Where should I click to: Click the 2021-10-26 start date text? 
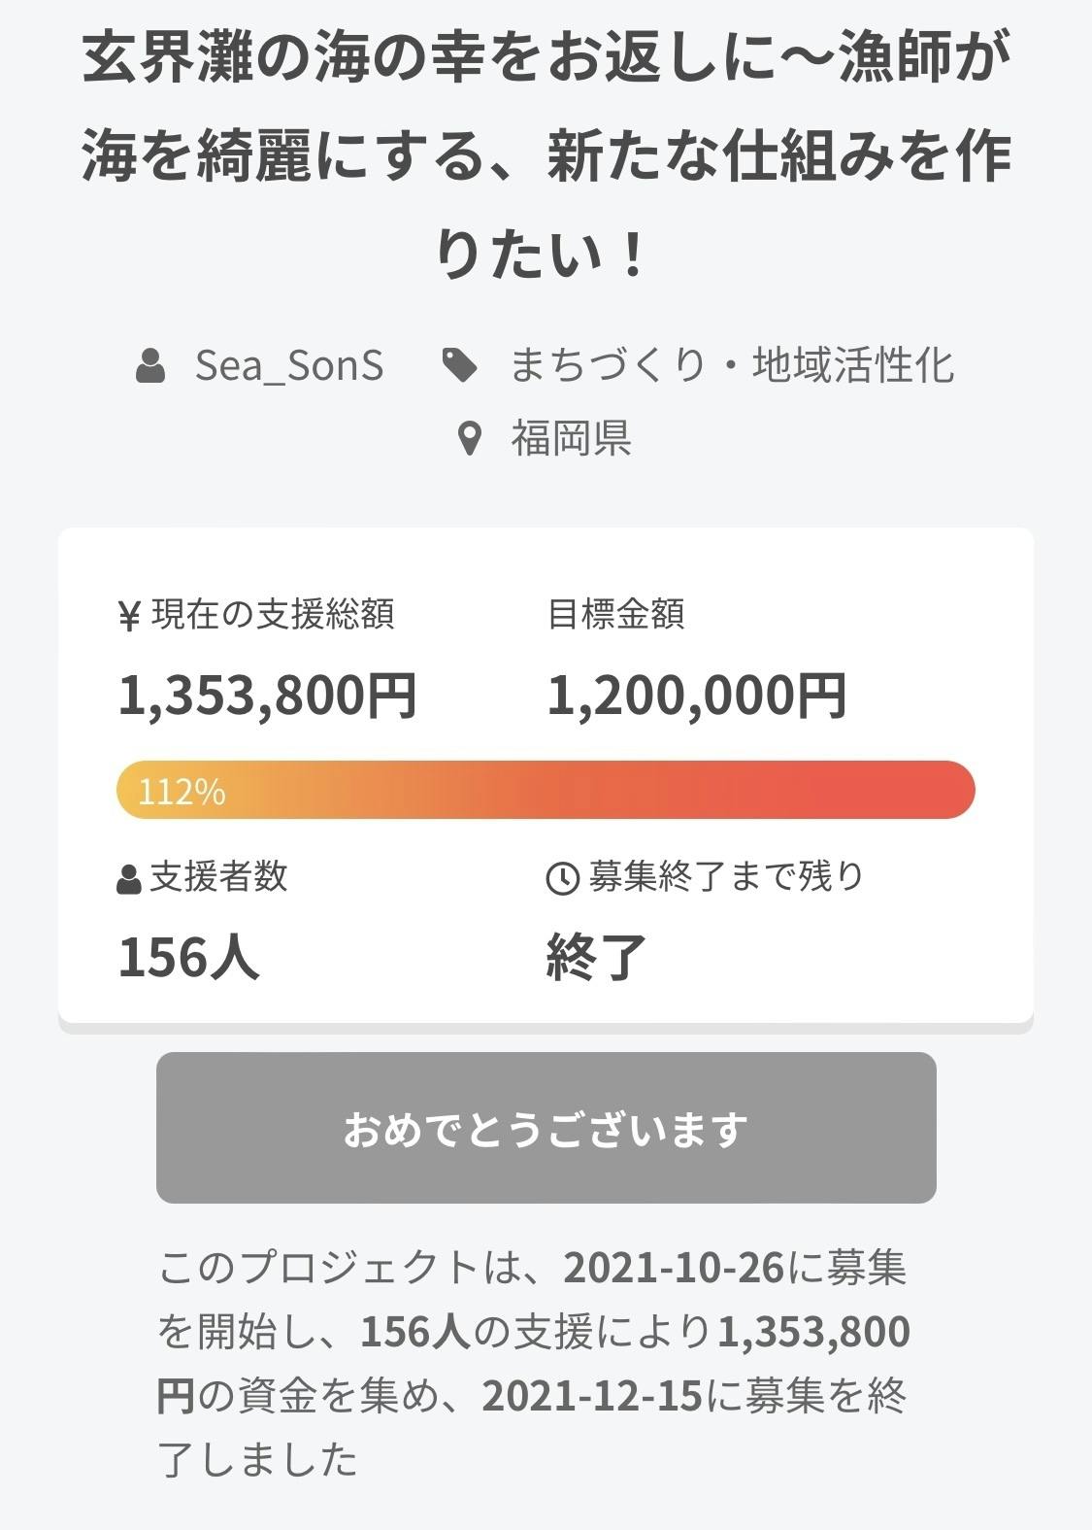[673, 1268]
